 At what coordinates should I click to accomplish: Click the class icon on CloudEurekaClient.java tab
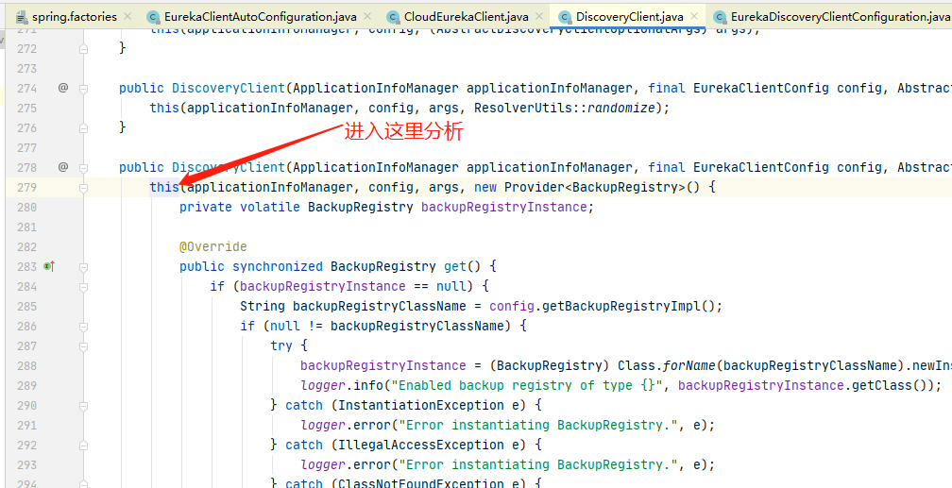click(394, 17)
